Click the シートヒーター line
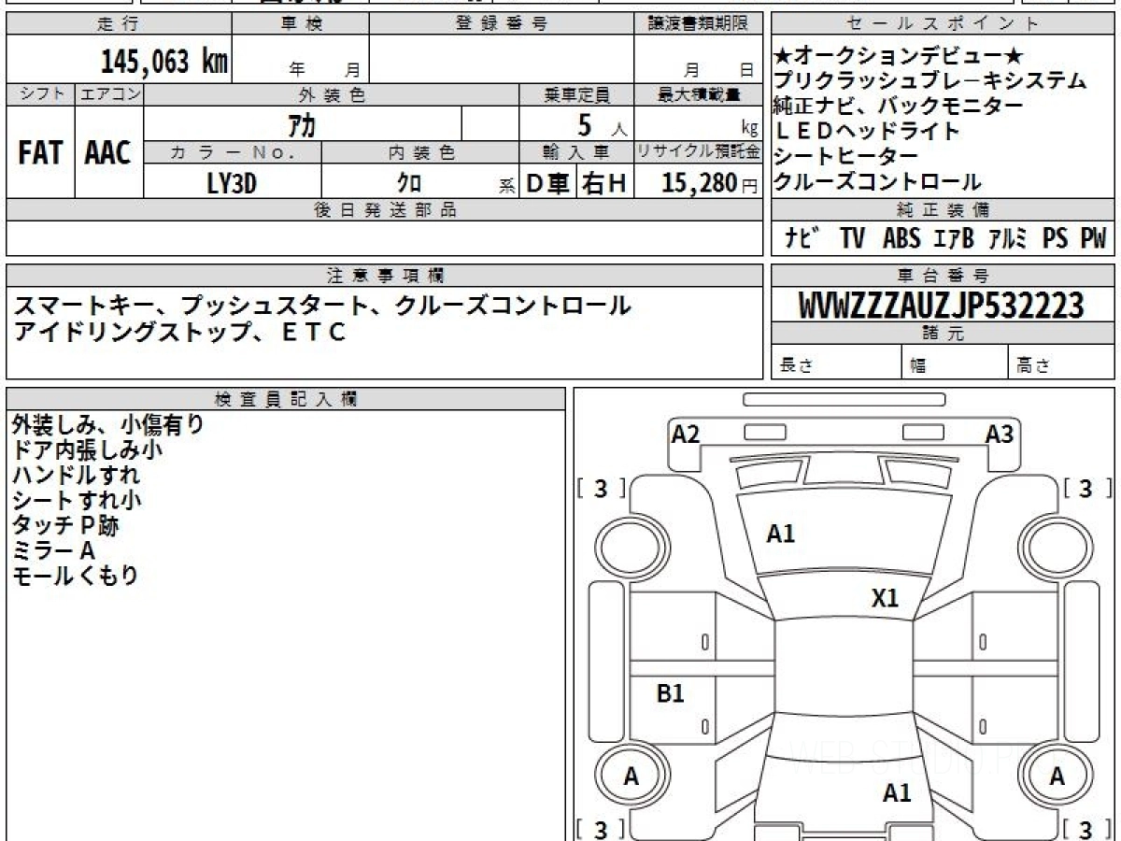Screen dimensions: 1121x841 coord(845,157)
